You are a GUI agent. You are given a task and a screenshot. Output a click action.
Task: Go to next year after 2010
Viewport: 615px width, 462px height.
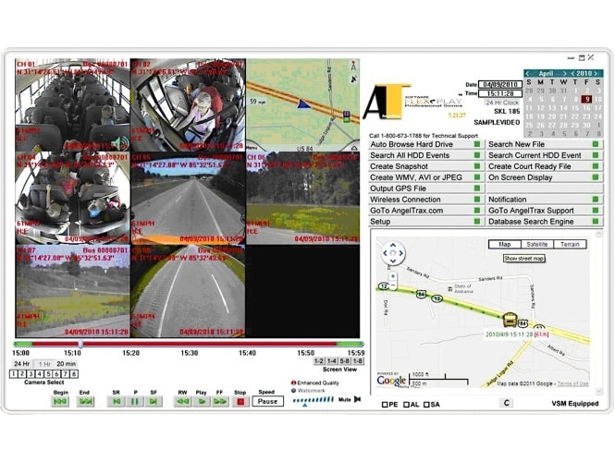pos(596,73)
